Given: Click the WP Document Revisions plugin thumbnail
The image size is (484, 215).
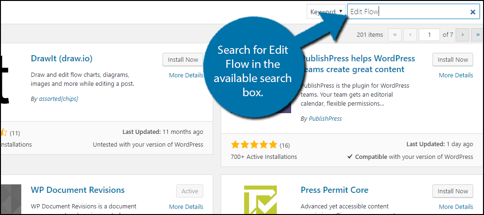Looking at the screenshot, I should [x=11, y=199].
